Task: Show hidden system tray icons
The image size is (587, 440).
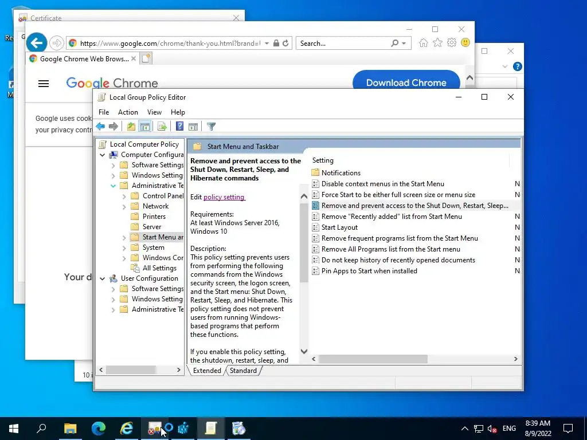Action: pyautogui.click(x=464, y=429)
